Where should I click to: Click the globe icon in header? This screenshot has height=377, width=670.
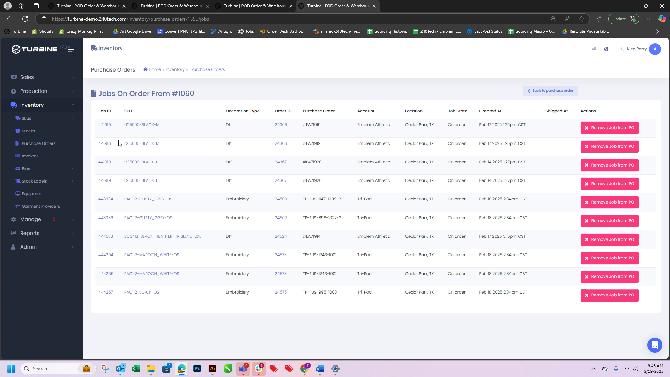point(606,49)
